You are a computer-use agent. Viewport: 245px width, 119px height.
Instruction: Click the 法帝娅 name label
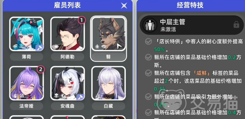26,106
